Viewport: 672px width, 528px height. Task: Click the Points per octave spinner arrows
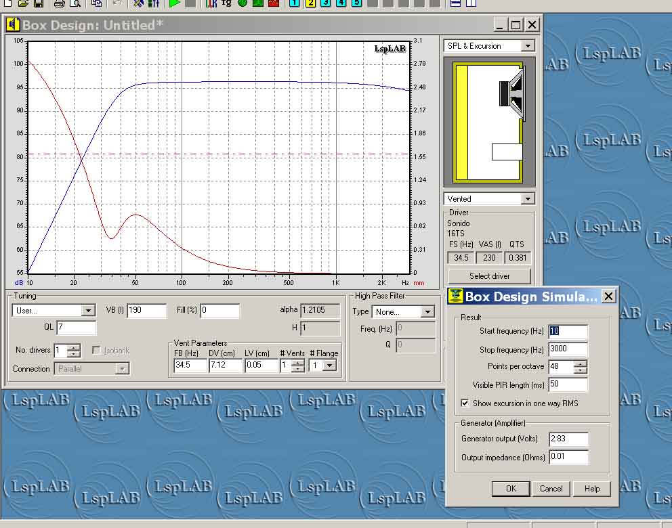pos(581,367)
